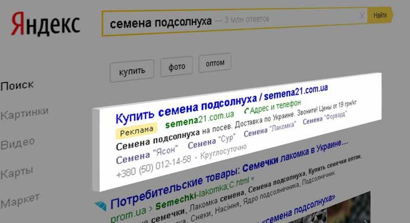Switch to Видео section
Screen dimensions: 410x223
tap(18, 143)
